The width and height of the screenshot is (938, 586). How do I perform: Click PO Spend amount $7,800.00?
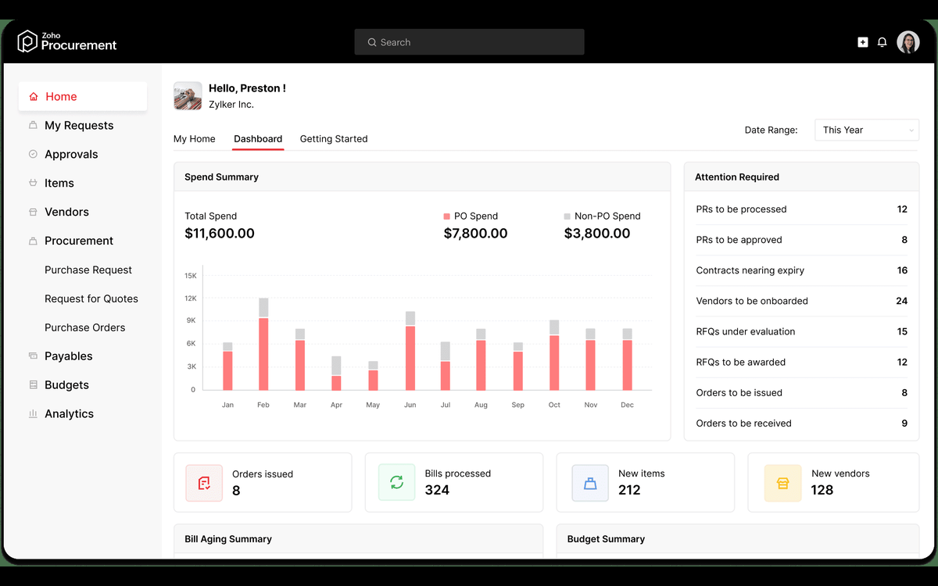[x=476, y=233]
